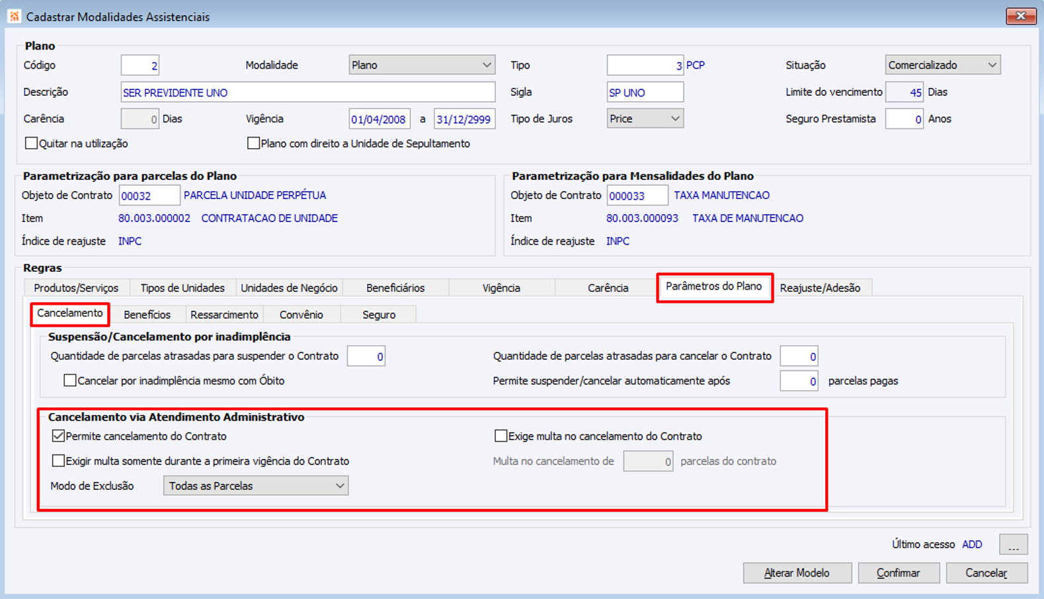Select Parâmetros do Plano tab

point(713,286)
